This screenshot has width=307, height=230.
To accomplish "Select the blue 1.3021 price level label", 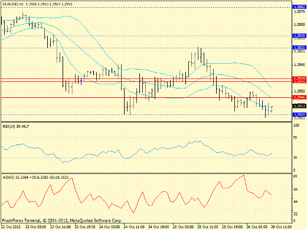I will point(299,48).
